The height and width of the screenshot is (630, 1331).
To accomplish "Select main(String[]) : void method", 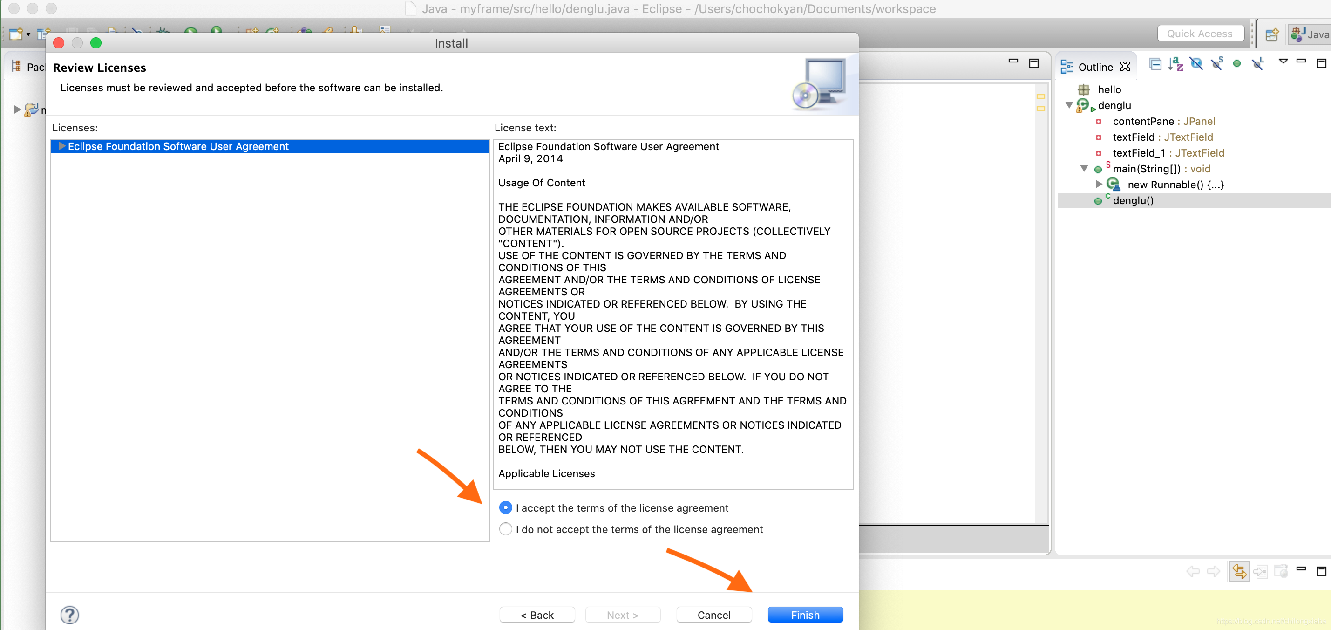I will (1161, 169).
